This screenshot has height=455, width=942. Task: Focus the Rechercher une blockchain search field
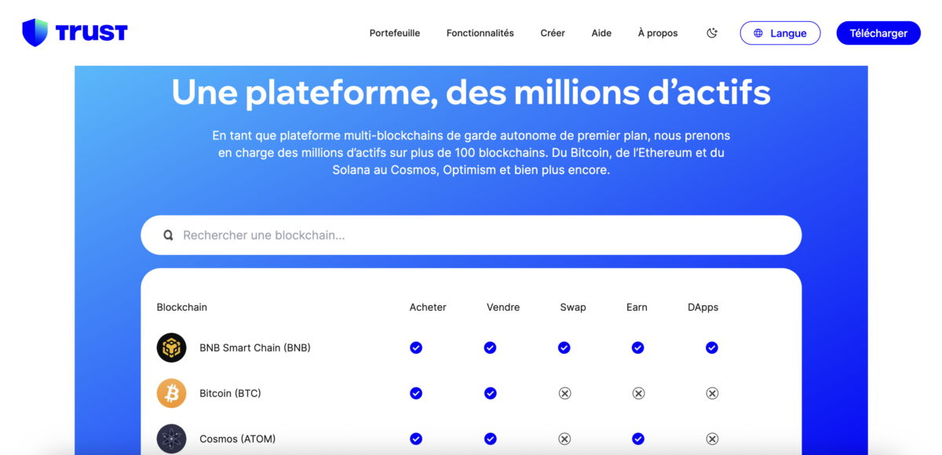[471, 235]
